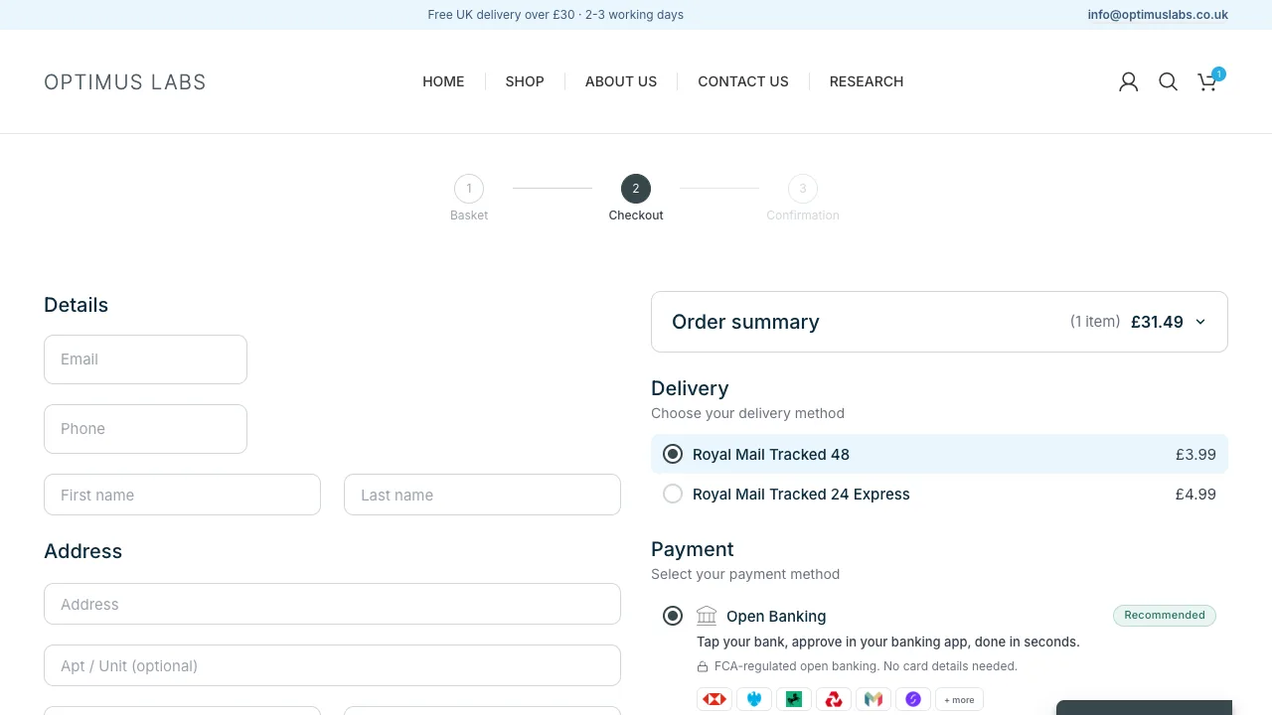
Task: Click the Lloyds bank logo
Action: (x=794, y=699)
